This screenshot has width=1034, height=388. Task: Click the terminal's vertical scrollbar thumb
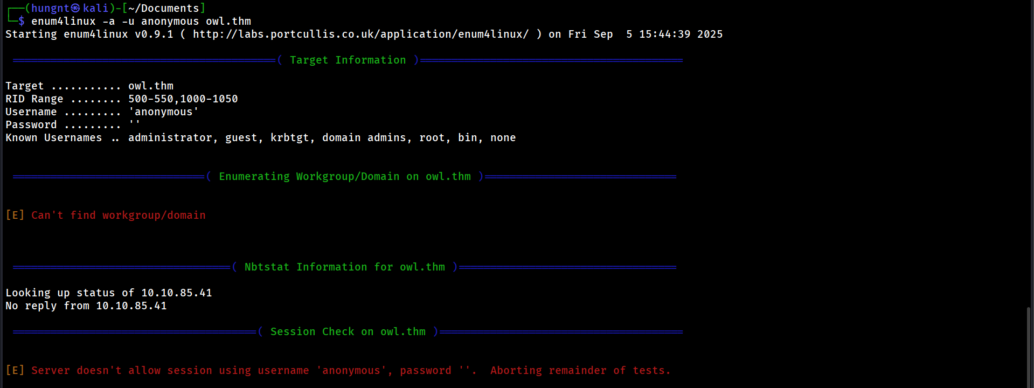click(1028, 347)
